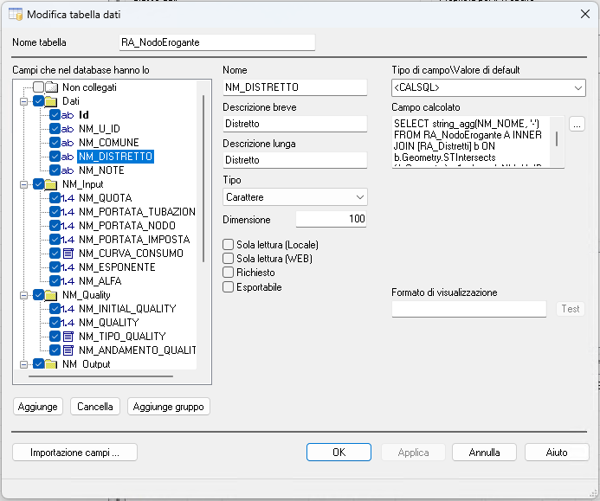Click the NM_Input folder icon
Viewport: 600px width, 501px height.
52,184
